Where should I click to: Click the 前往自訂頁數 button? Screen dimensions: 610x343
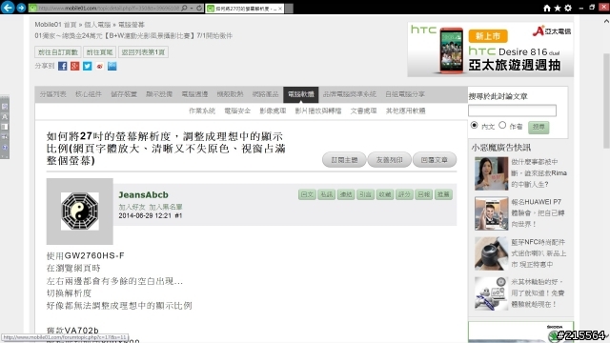[58, 52]
